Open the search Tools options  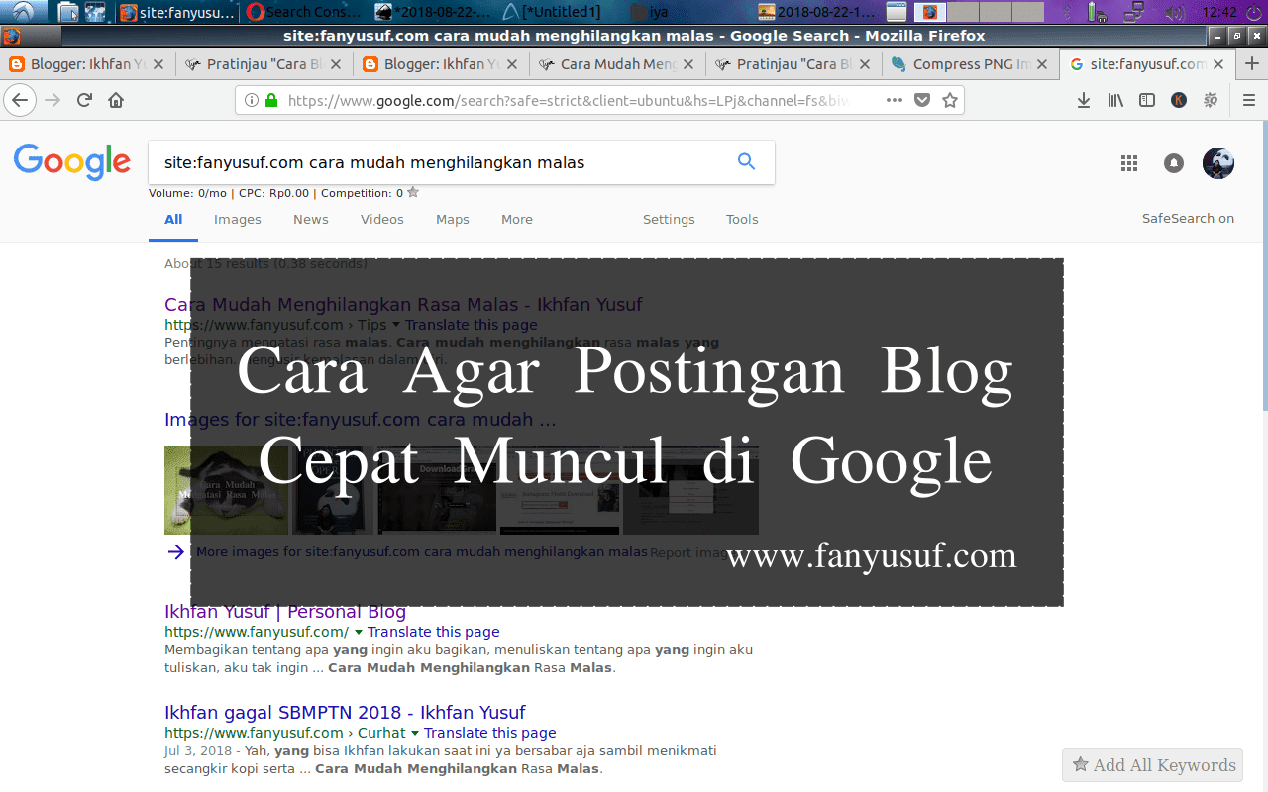coord(742,220)
